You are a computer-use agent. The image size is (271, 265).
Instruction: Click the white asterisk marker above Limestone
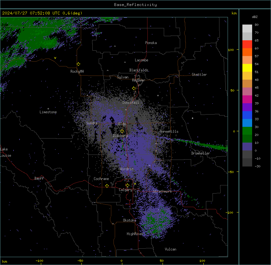[48, 109]
